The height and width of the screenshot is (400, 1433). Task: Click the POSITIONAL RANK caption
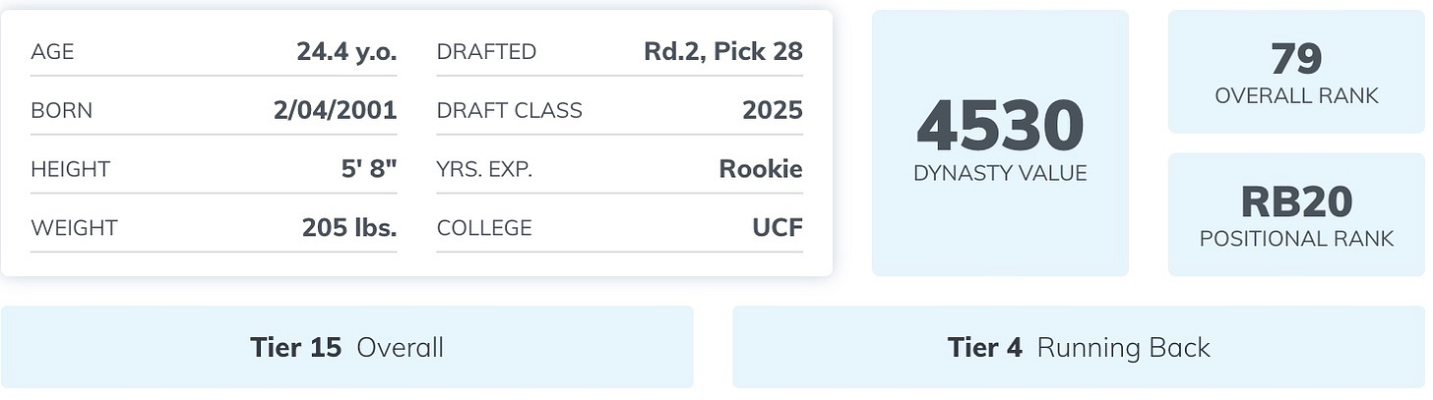pos(1296,239)
